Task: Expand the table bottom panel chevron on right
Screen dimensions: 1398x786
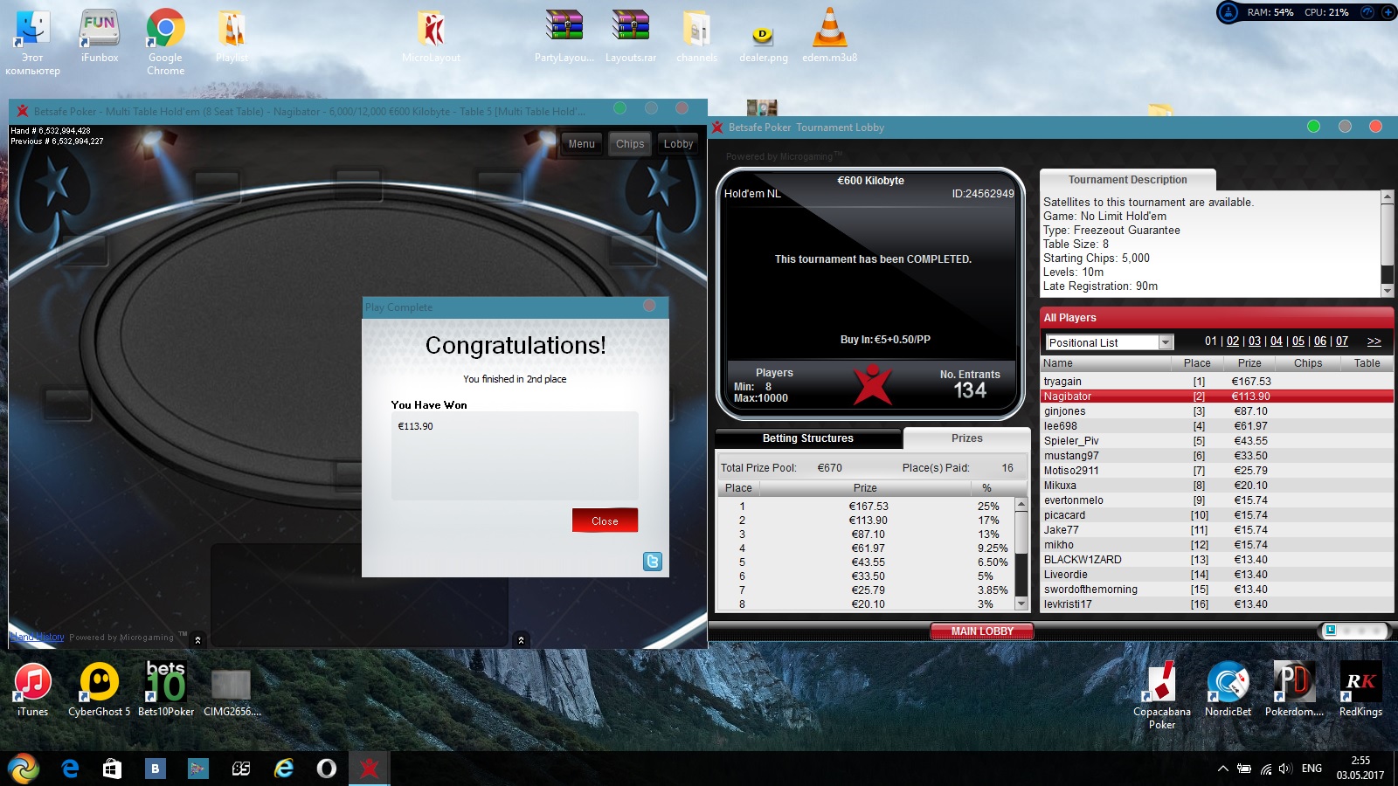Action: [521, 640]
